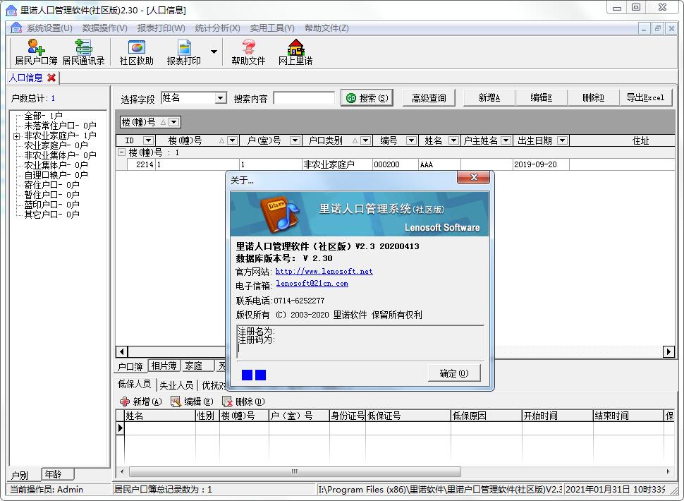Viewport: 684px width, 501px height.
Task: Click the 000200 编号 cell
Action: pos(395,164)
